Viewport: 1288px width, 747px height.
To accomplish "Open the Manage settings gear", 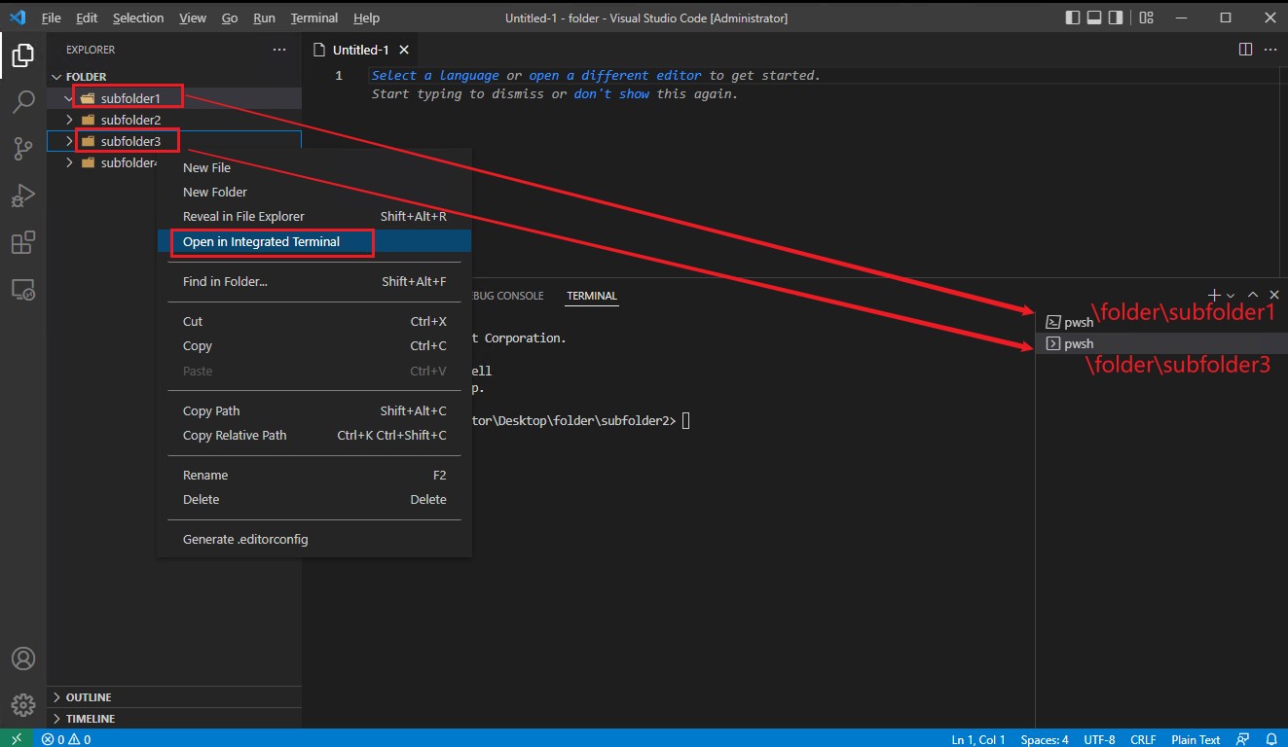I will click(x=23, y=704).
